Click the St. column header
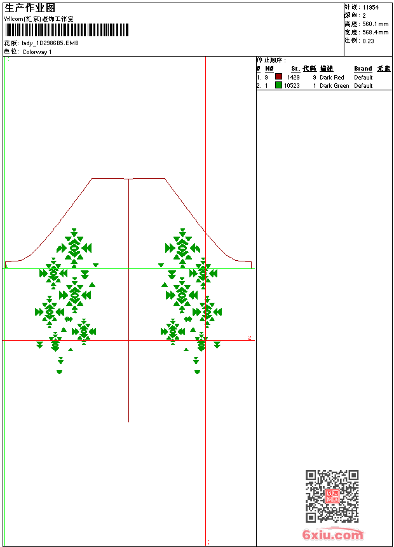Viewport: 394px width, 547px height. coord(295,69)
